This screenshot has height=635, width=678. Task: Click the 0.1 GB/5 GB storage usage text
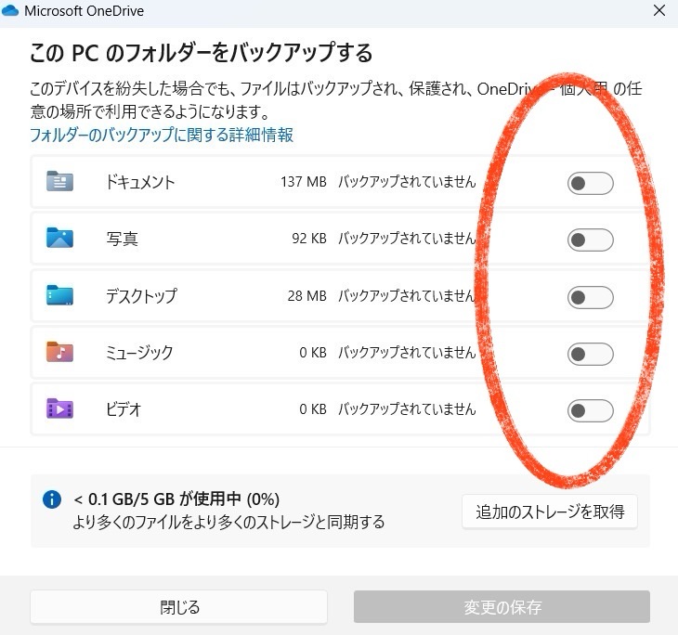pyautogui.click(x=176, y=499)
